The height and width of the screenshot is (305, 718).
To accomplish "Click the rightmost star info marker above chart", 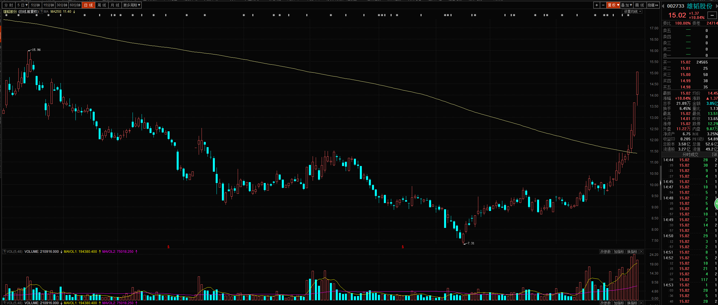I will 628,15.
